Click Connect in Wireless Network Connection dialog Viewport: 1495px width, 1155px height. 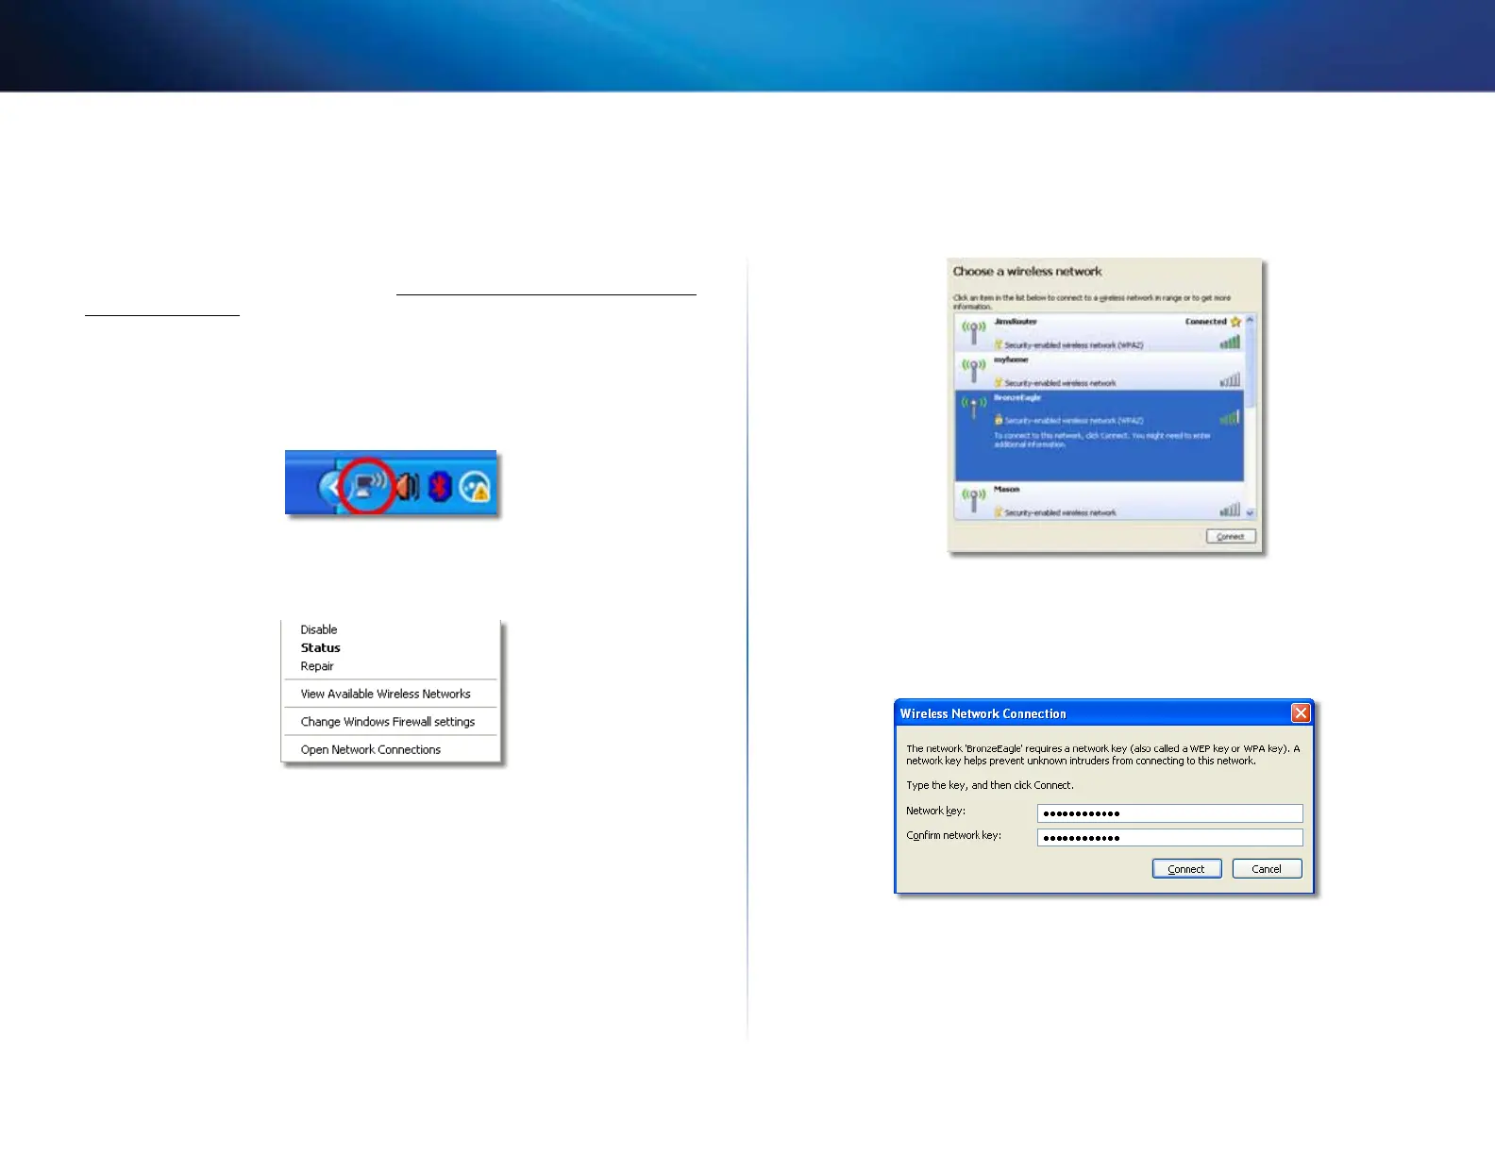1186,869
